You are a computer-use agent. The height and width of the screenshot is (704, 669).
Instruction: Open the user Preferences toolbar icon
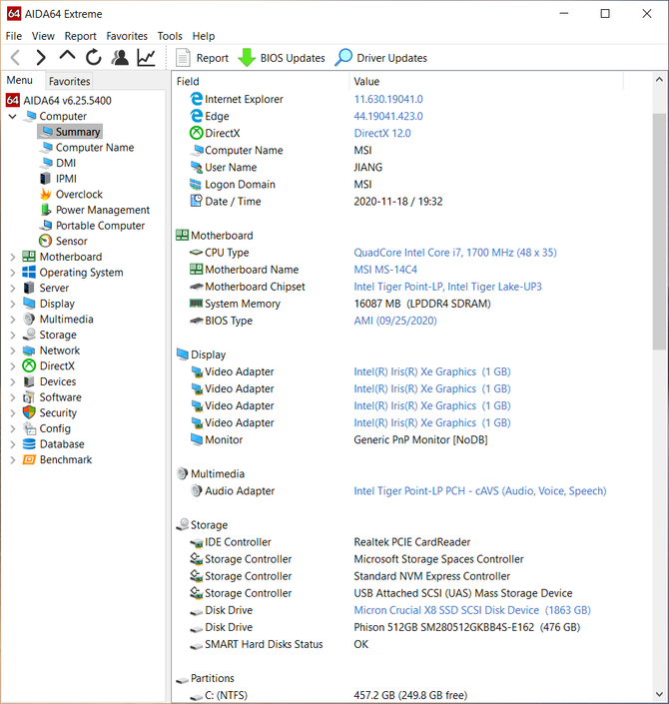click(x=120, y=58)
